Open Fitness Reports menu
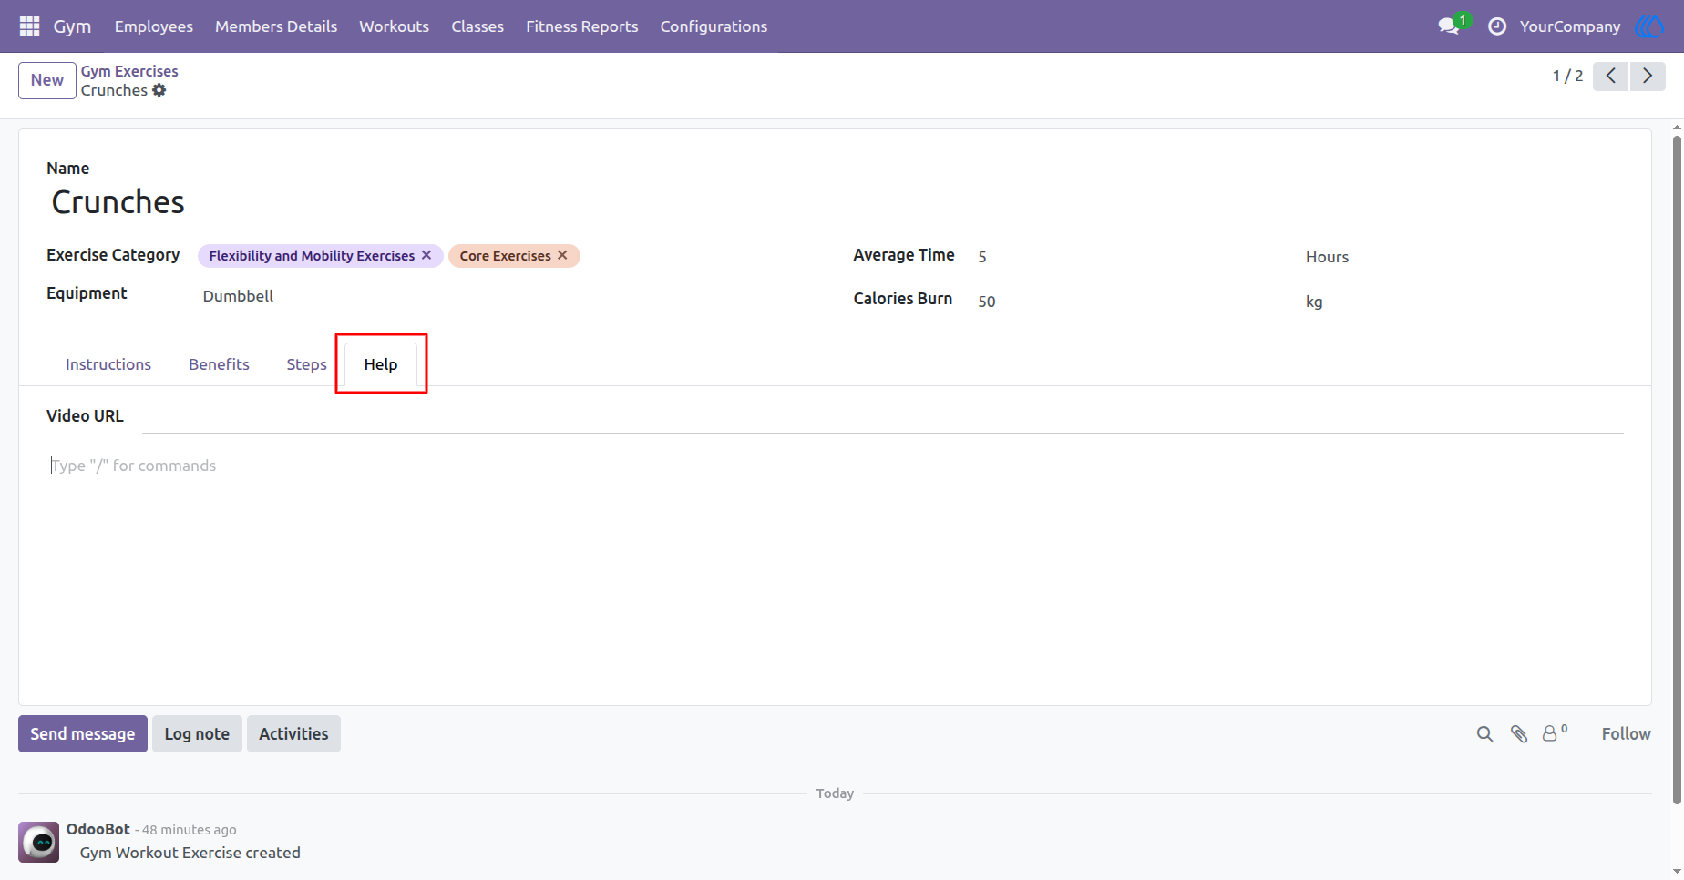 tap(581, 26)
